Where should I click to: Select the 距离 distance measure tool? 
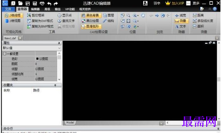click(x=198, y=15)
